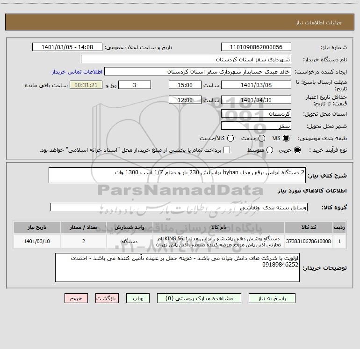Click the response deadline date 1401/03/08 field
Screen dimensions: 360x349
(x=256, y=85)
